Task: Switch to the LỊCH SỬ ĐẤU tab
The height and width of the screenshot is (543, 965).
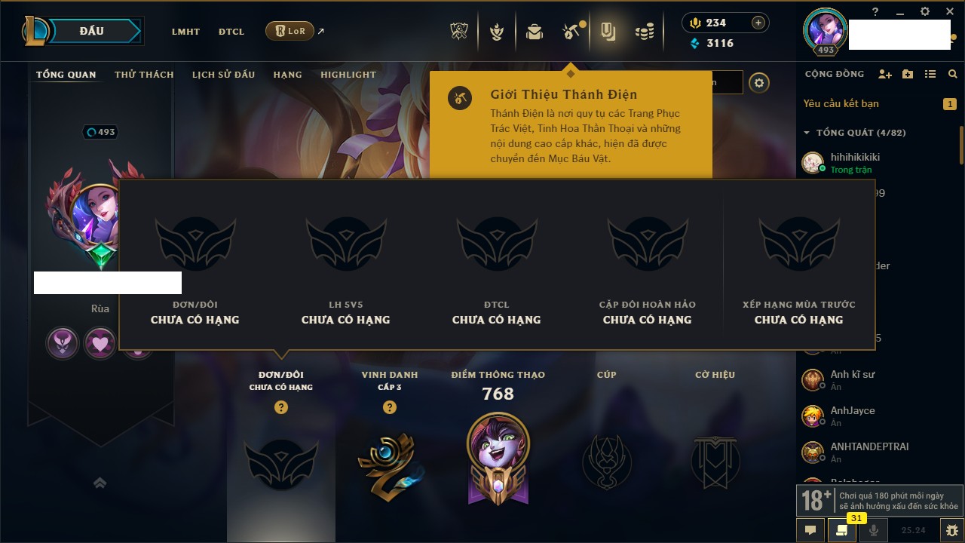Action: tap(223, 75)
